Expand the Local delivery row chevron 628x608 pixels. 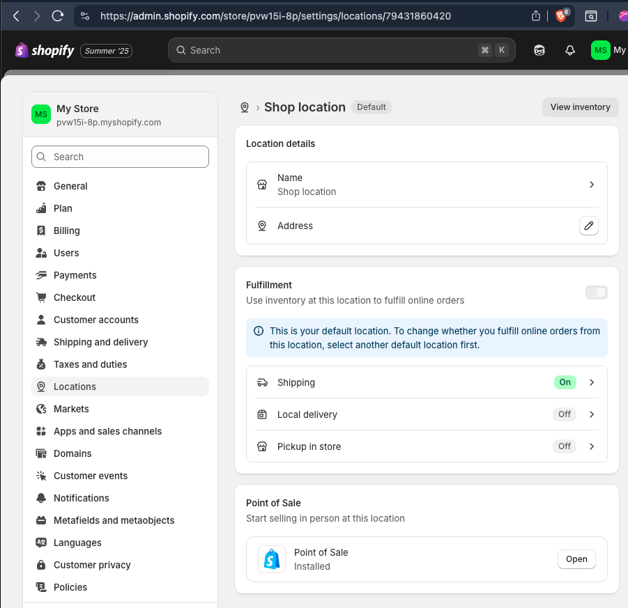point(591,414)
